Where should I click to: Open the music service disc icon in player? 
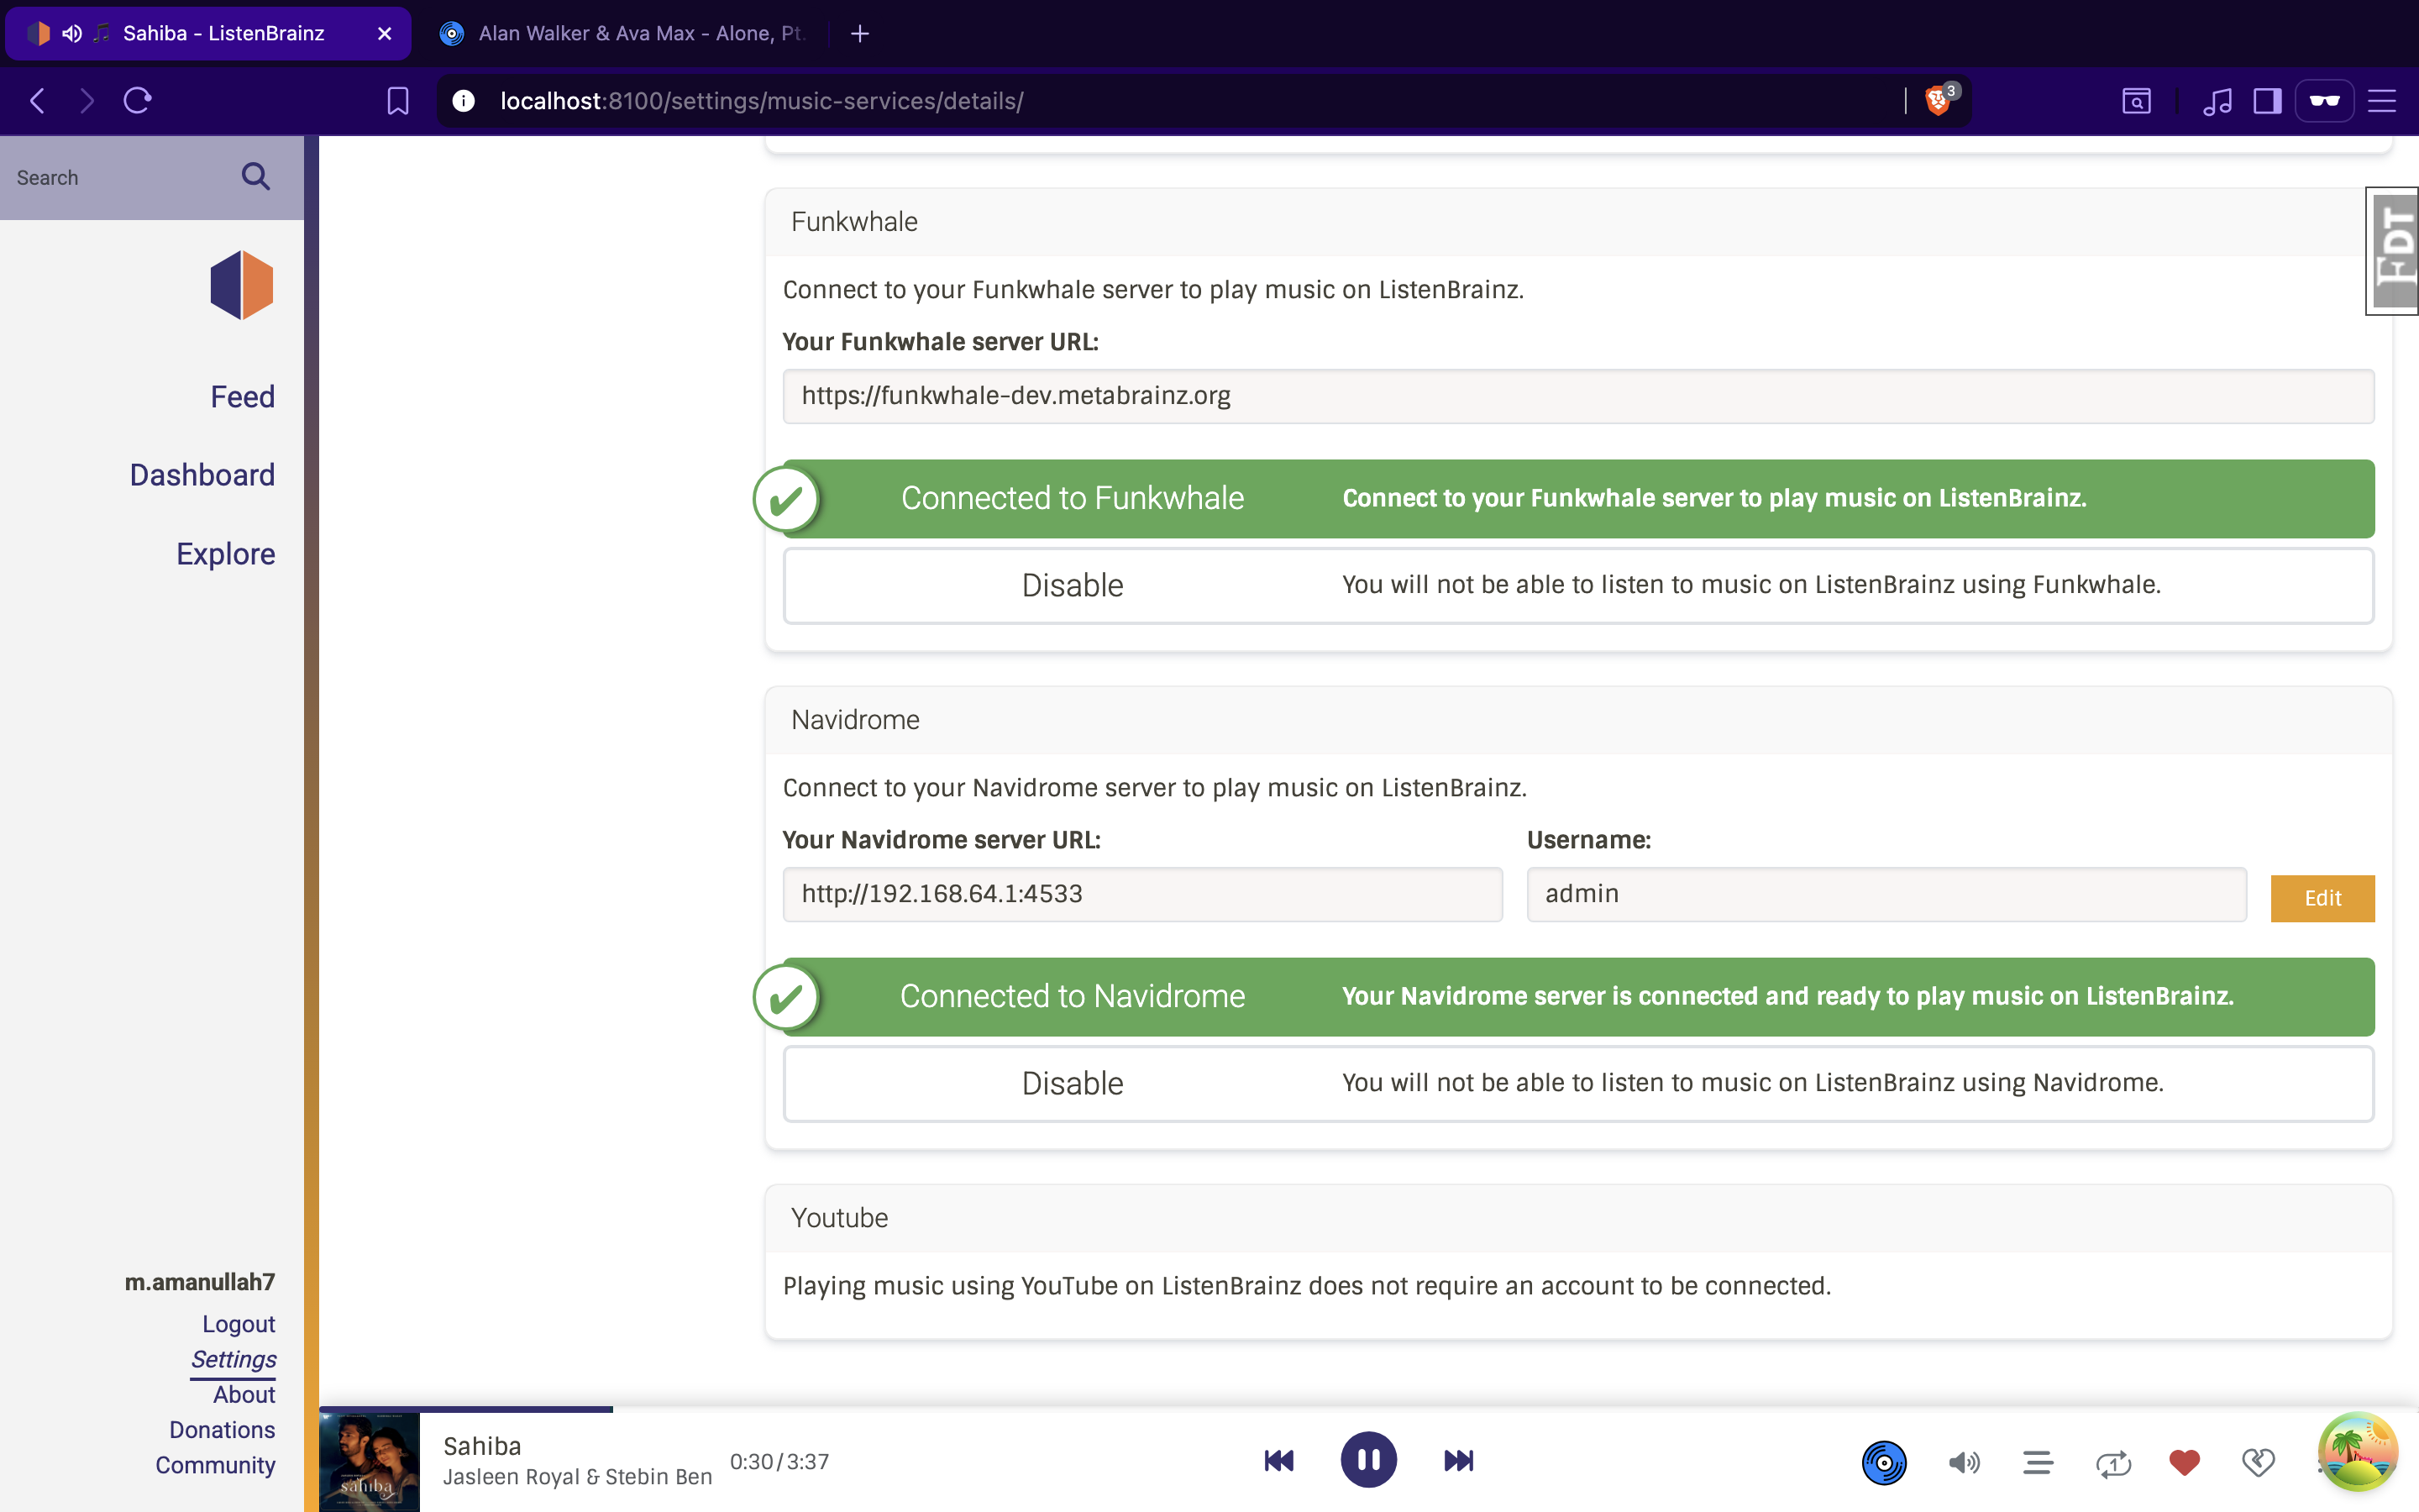click(1884, 1463)
